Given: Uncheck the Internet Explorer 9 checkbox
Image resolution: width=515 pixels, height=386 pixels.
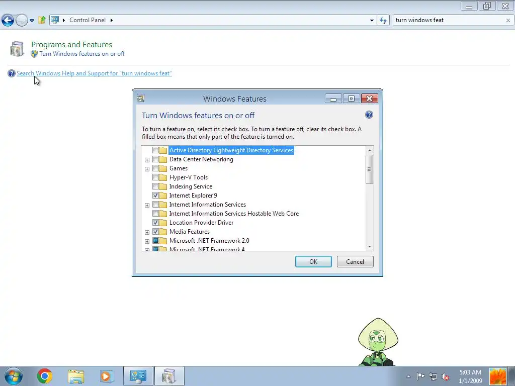Looking at the screenshot, I should coord(156,196).
